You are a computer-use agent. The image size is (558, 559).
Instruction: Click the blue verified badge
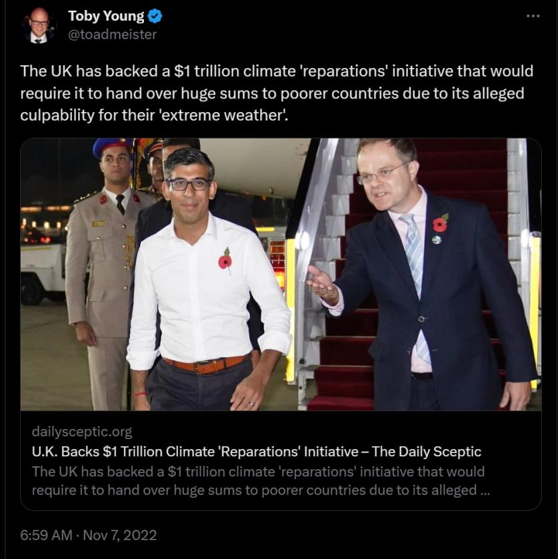pos(155,17)
